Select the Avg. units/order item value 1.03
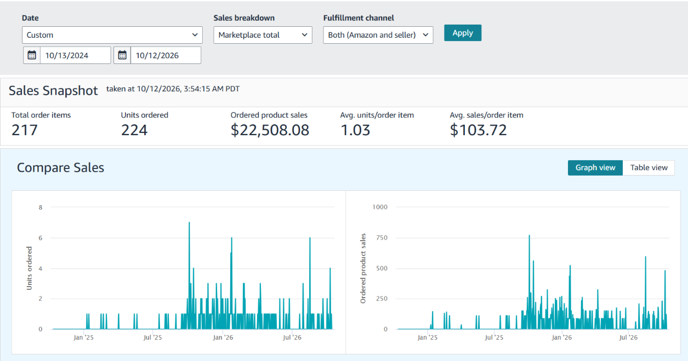The width and height of the screenshot is (688, 361). click(355, 130)
